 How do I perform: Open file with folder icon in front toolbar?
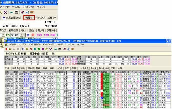[10, 49]
